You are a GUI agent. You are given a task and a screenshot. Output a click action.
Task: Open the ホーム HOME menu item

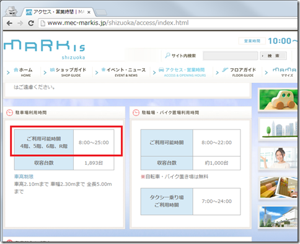click(x=23, y=72)
